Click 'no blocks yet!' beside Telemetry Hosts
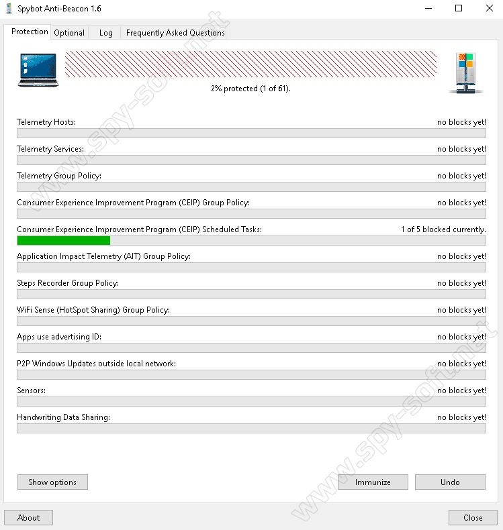Screen dimensions: 503x530 pyautogui.click(x=461, y=122)
